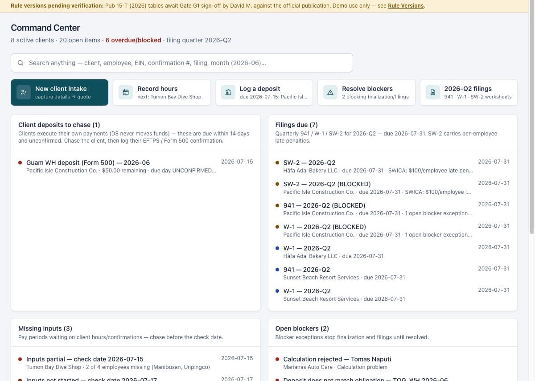Click the 20 open items summary text

click(x=80, y=40)
